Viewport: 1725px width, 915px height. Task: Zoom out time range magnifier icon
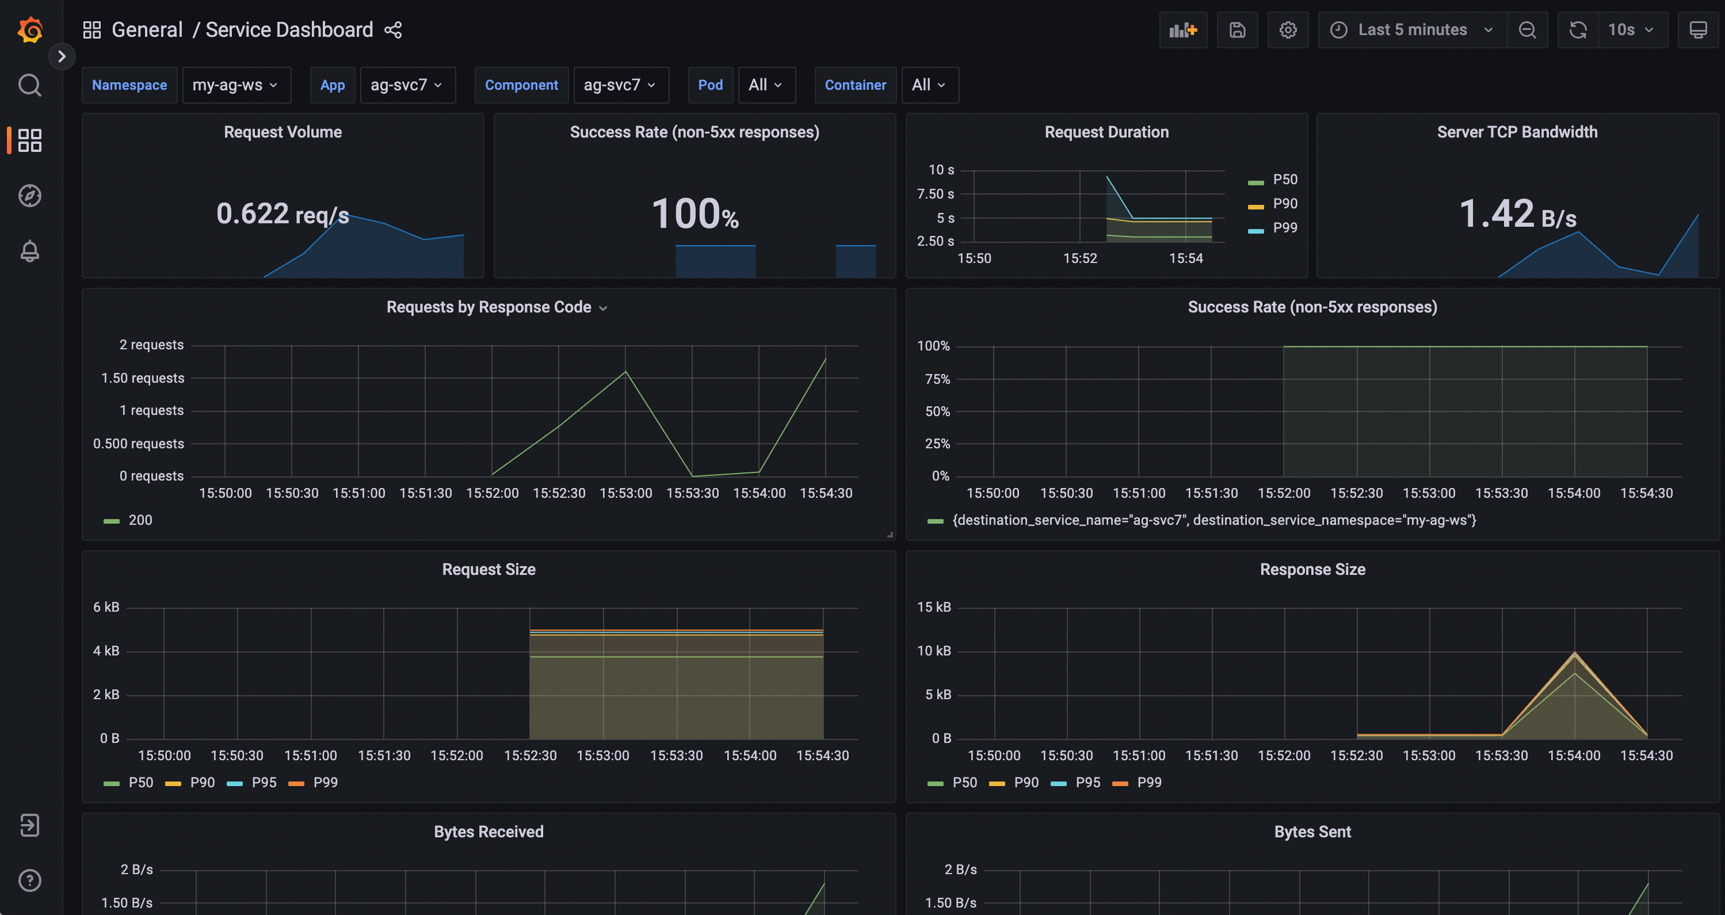point(1528,29)
